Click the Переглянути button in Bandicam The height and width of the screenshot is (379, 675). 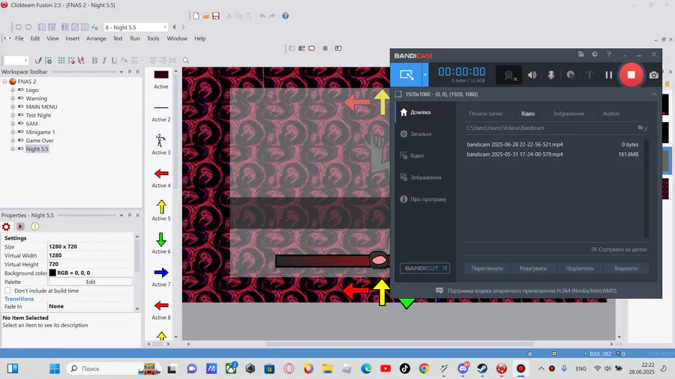pos(487,268)
